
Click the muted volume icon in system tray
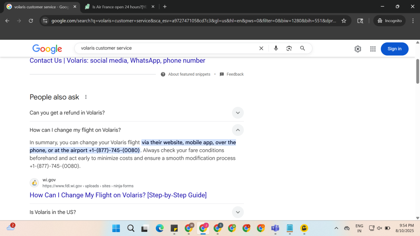click(x=379, y=228)
